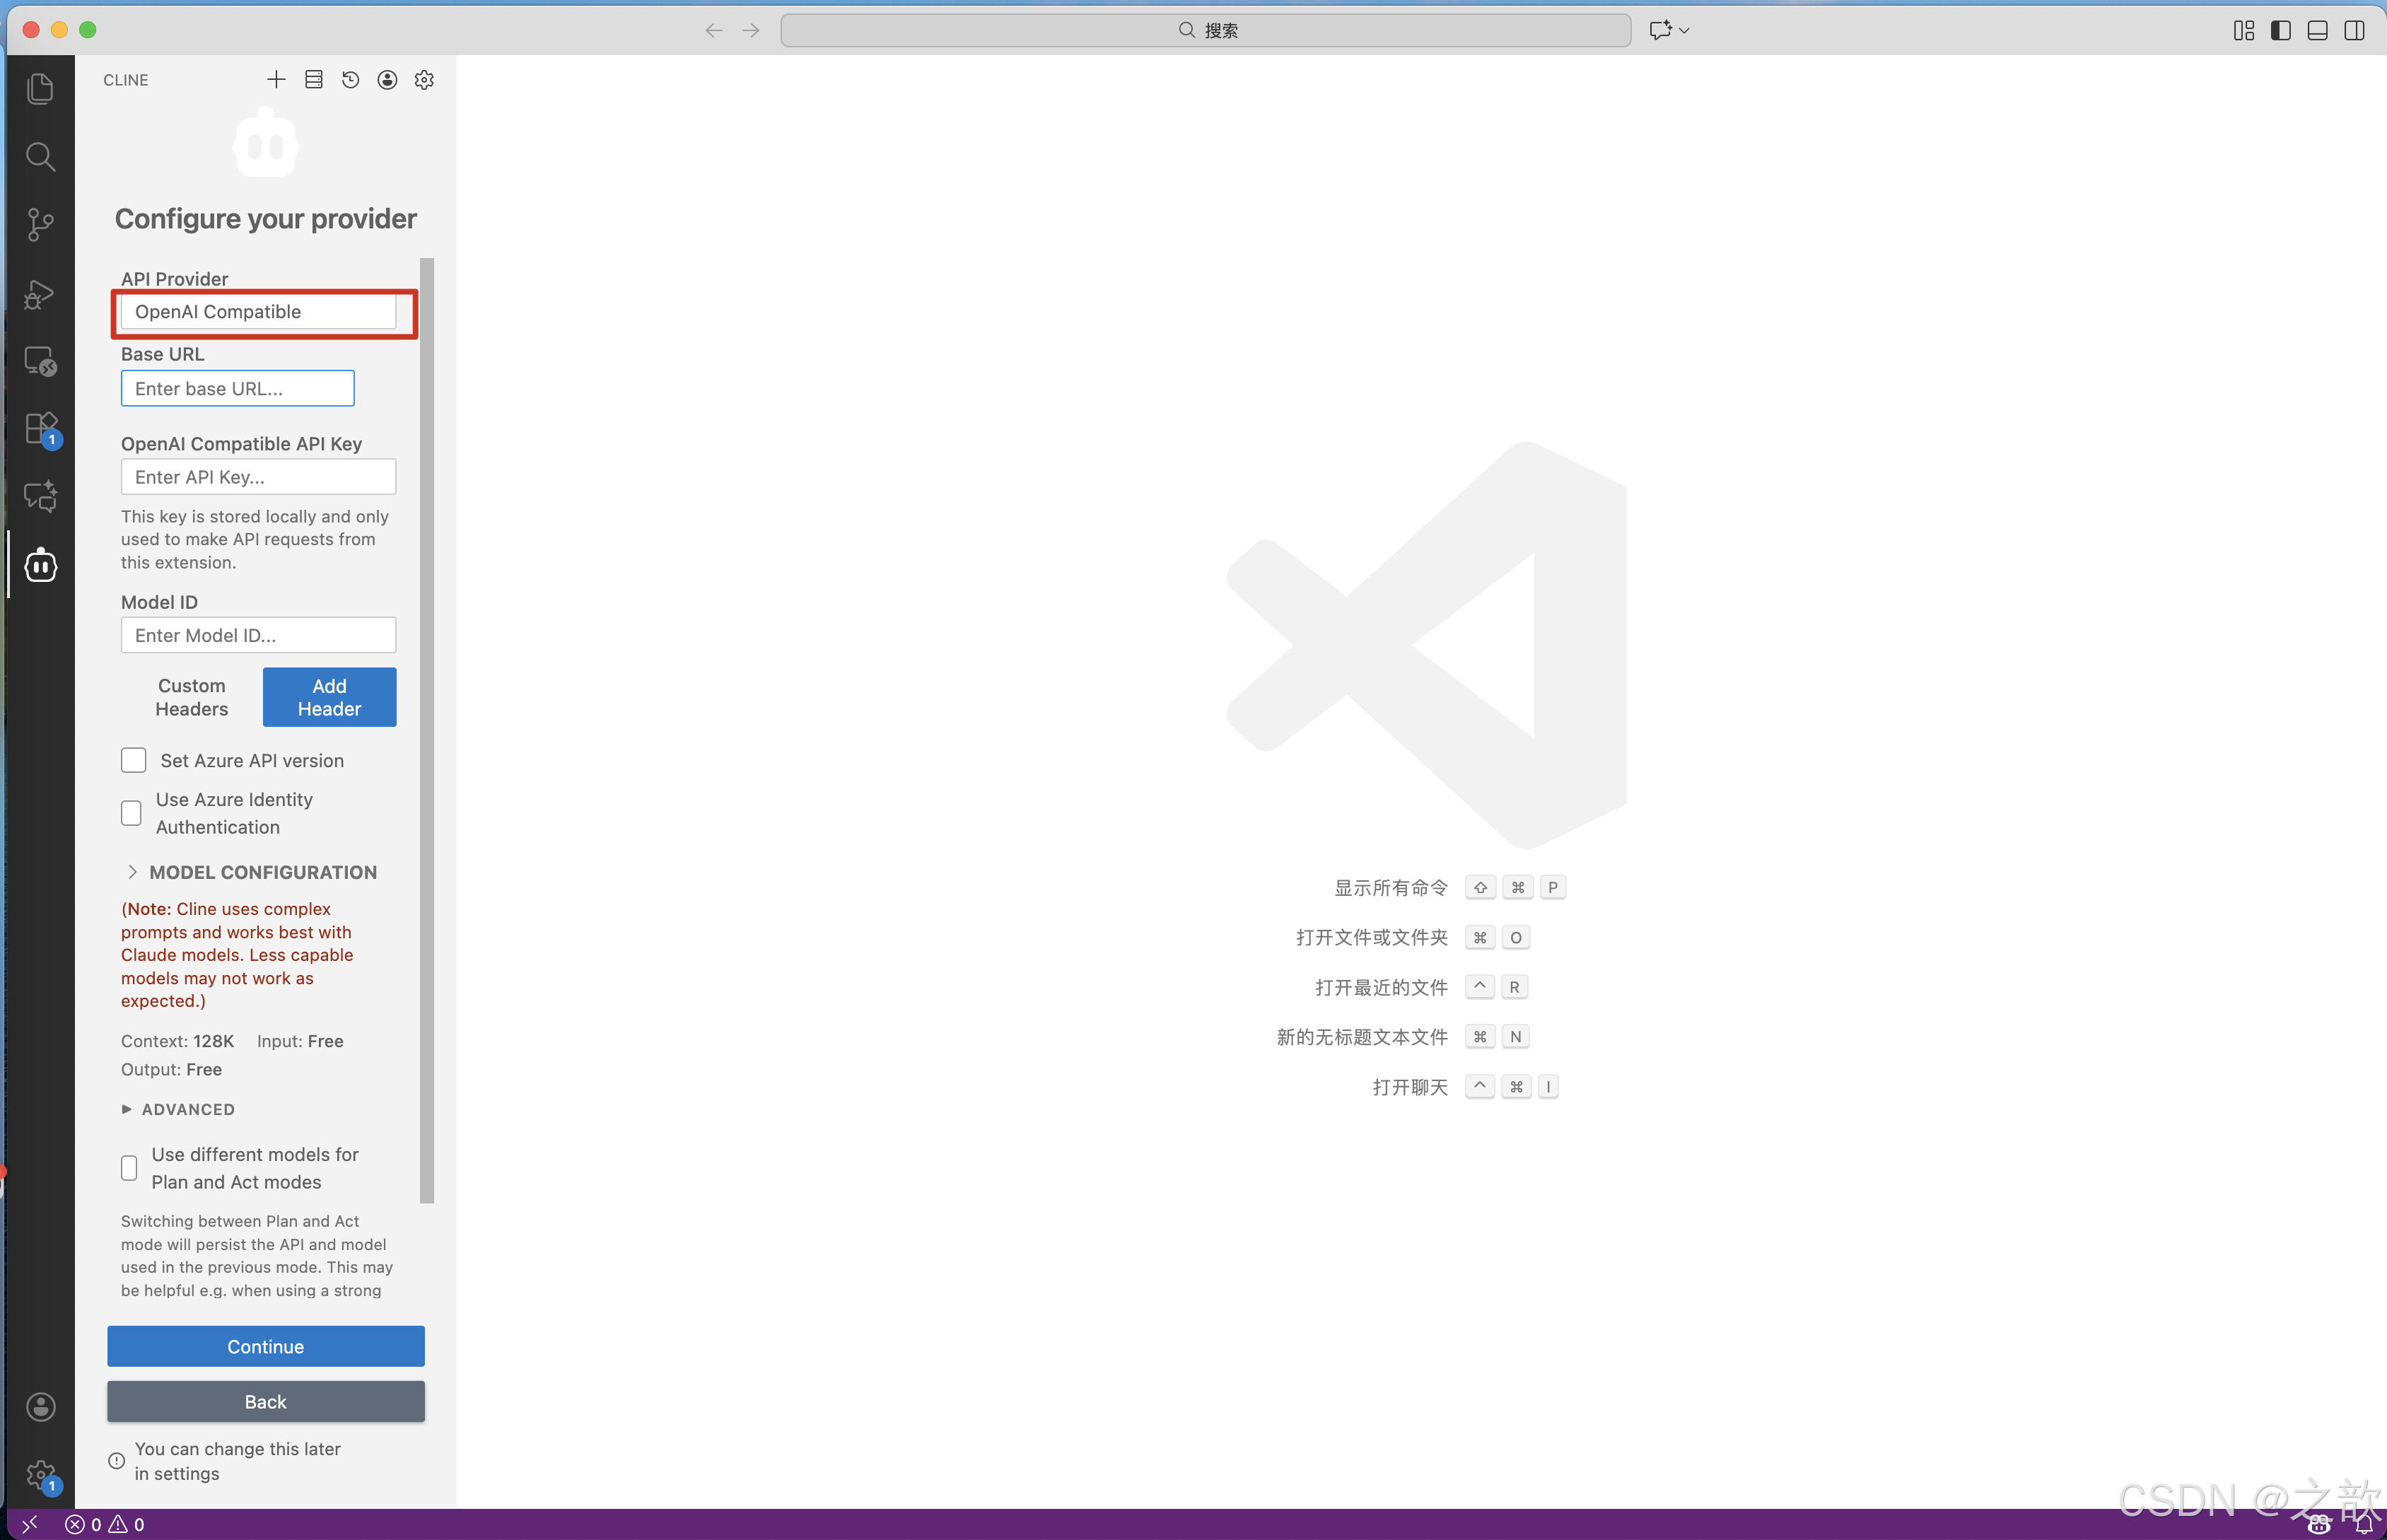Screen dimensions: 2387x1540
Task: Open Cline settings gear in panel header
Action: click(424, 80)
